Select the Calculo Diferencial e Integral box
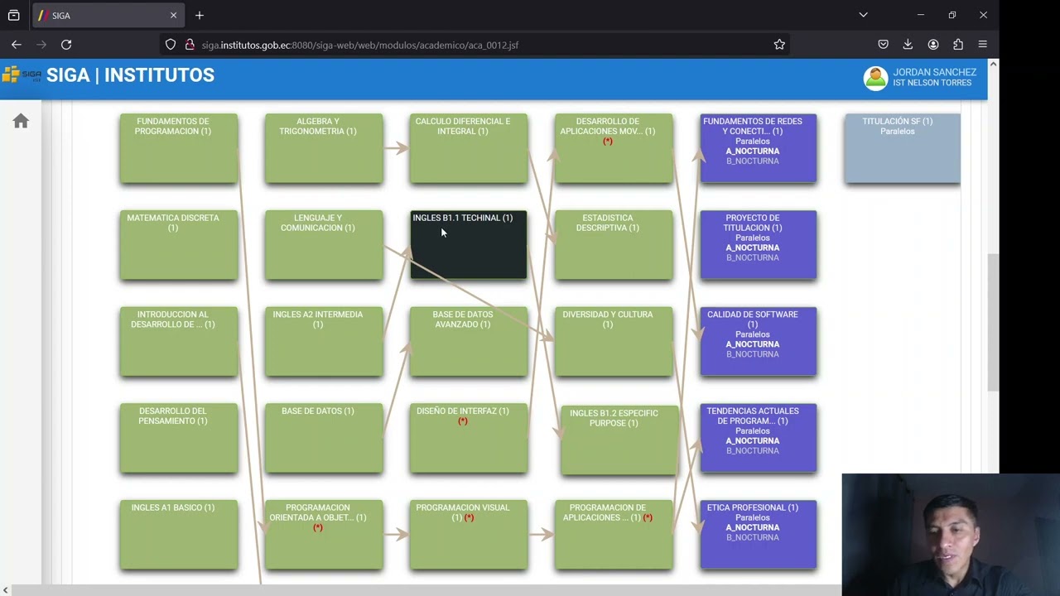This screenshot has width=1060, height=596. pyautogui.click(x=469, y=148)
